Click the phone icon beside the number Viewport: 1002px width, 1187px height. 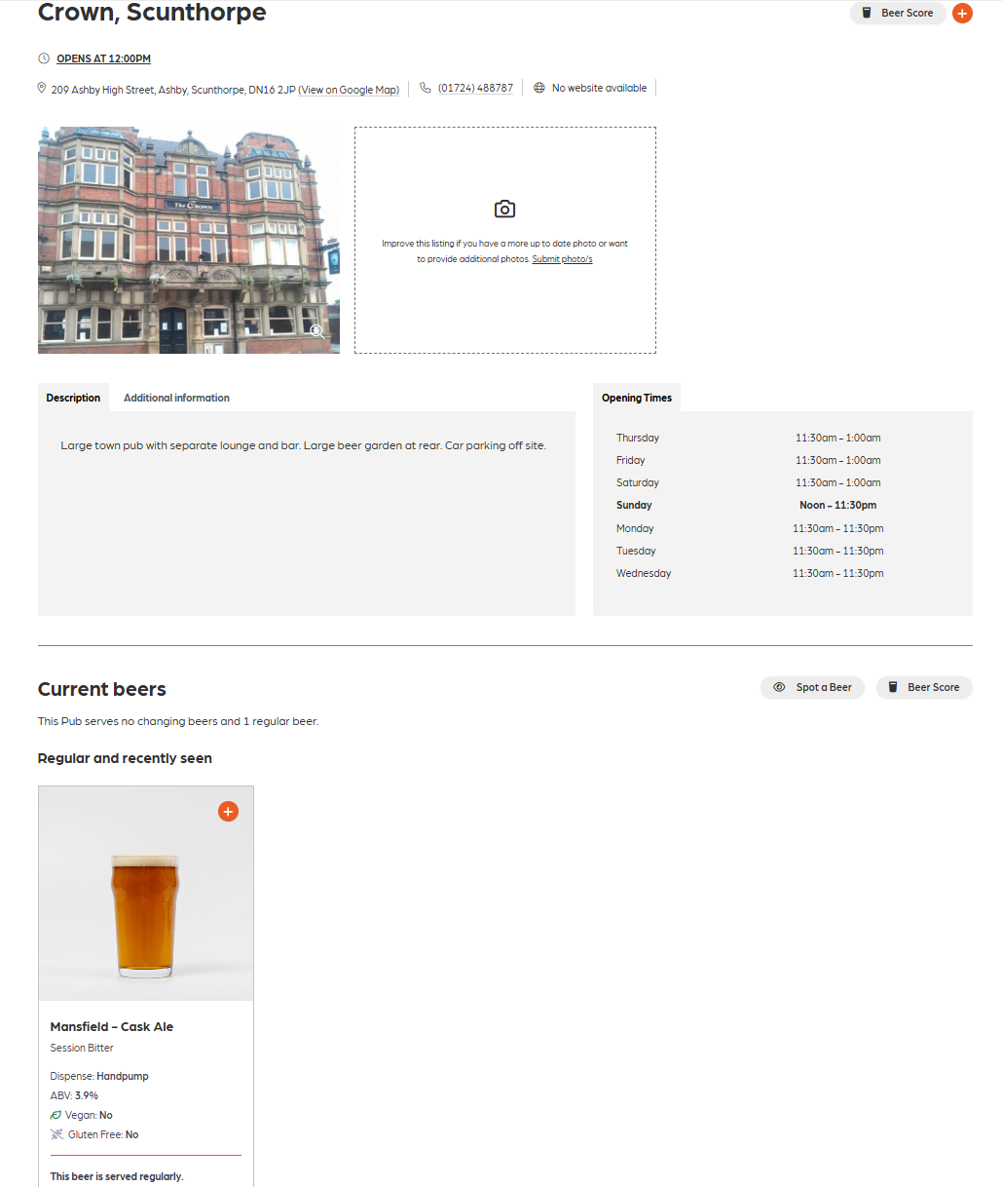pyautogui.click(x=426, y=88)
